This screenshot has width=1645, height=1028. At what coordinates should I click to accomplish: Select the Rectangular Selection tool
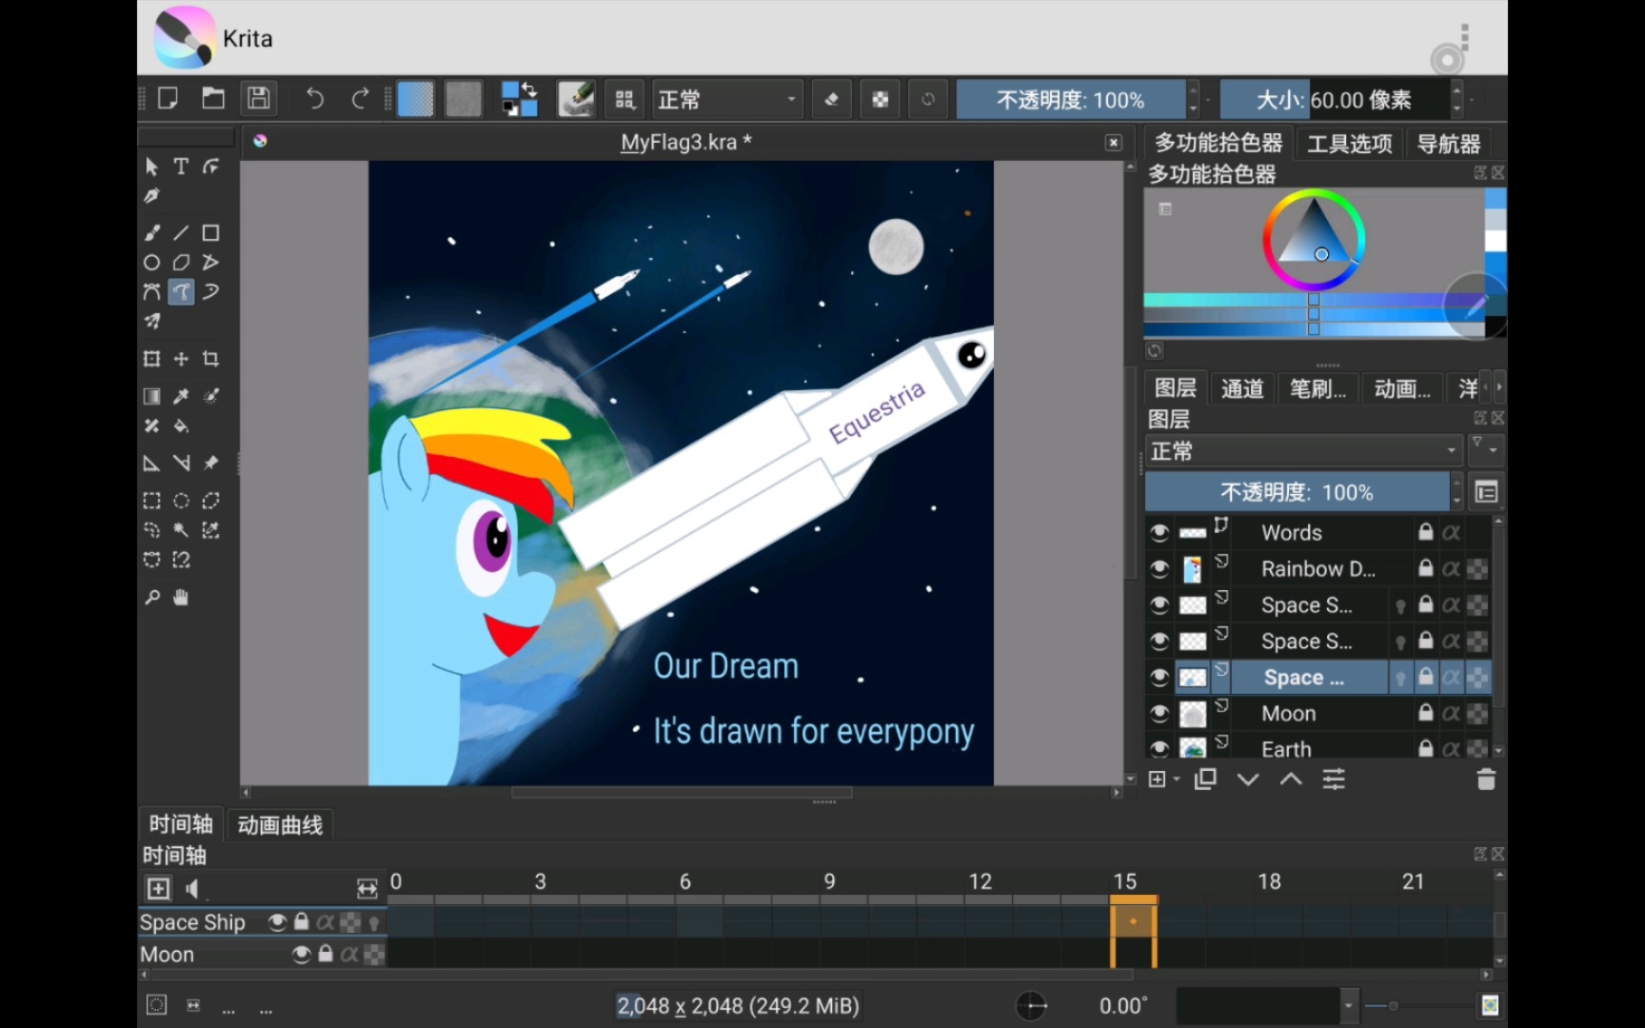(151, 501)
